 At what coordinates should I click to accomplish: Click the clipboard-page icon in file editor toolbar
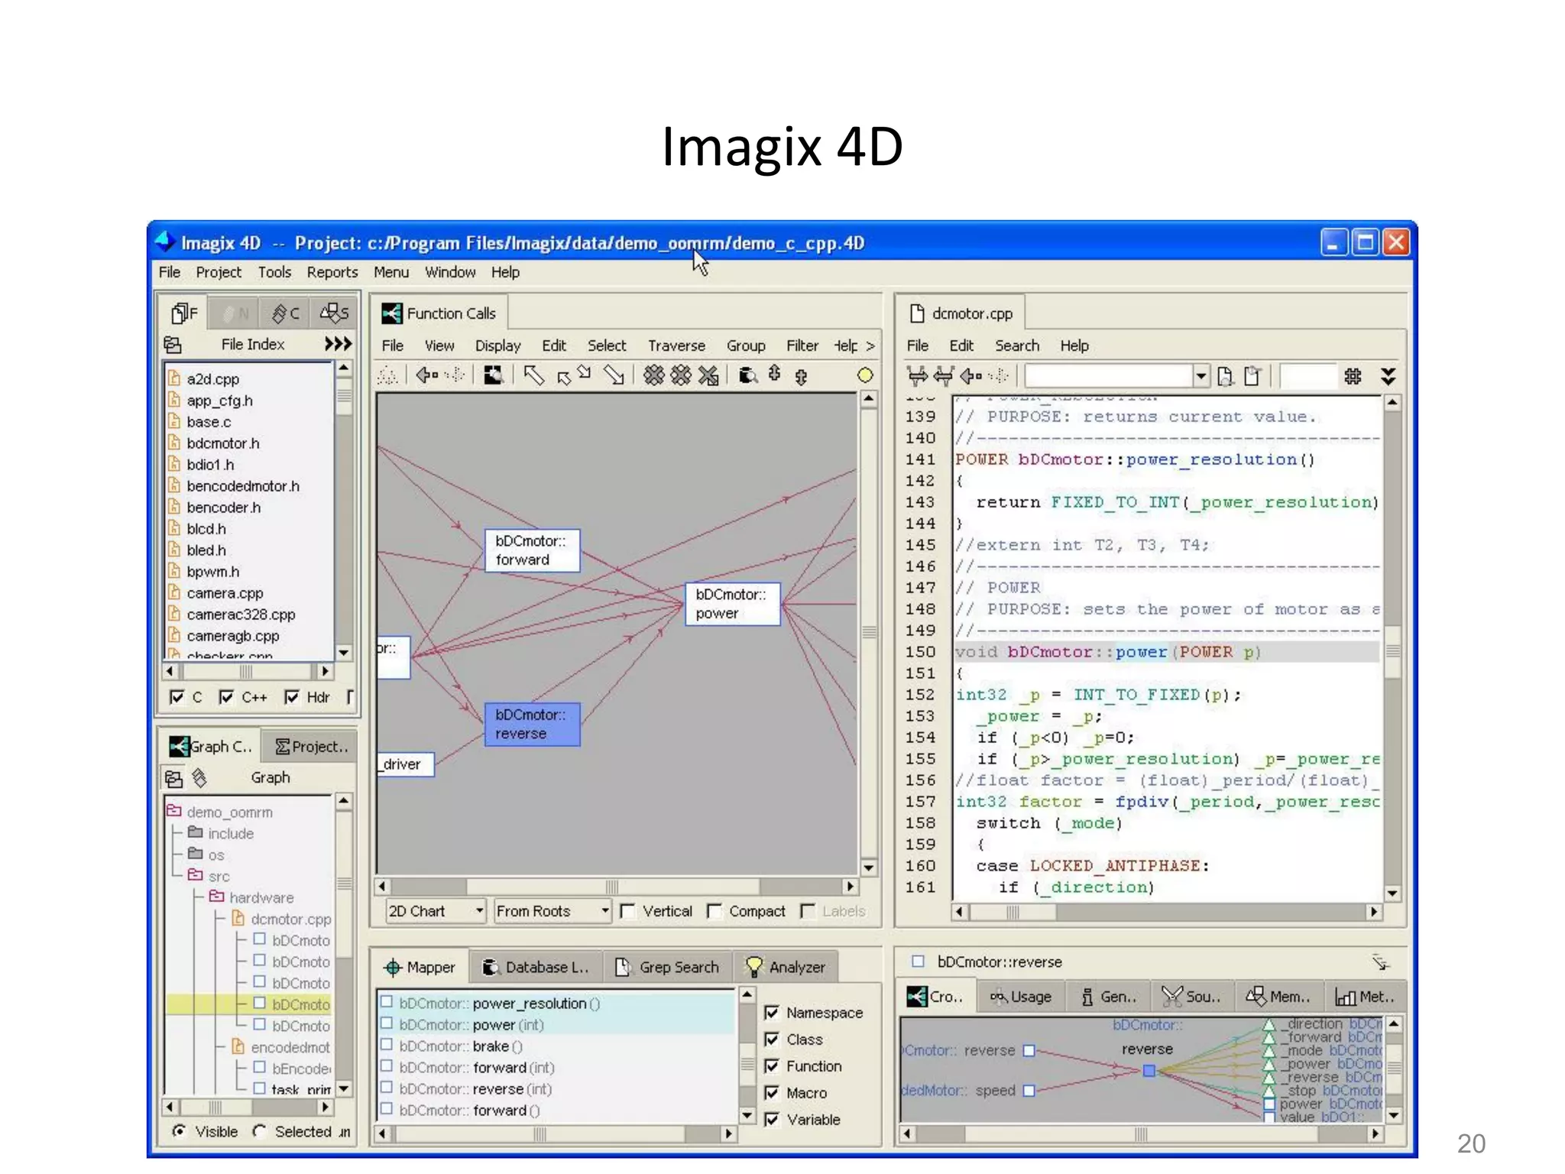[1252, 375]
